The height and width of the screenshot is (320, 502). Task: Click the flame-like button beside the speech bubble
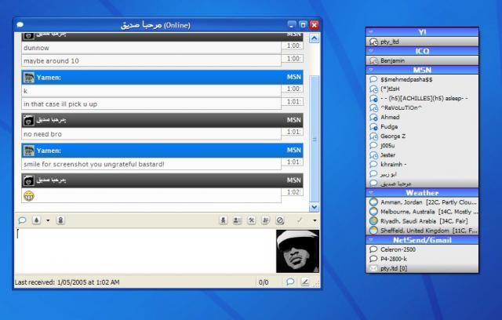37,220
